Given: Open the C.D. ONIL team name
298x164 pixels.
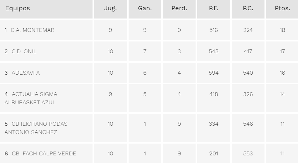Looking at the screenshot, I should tap(24, 51).
